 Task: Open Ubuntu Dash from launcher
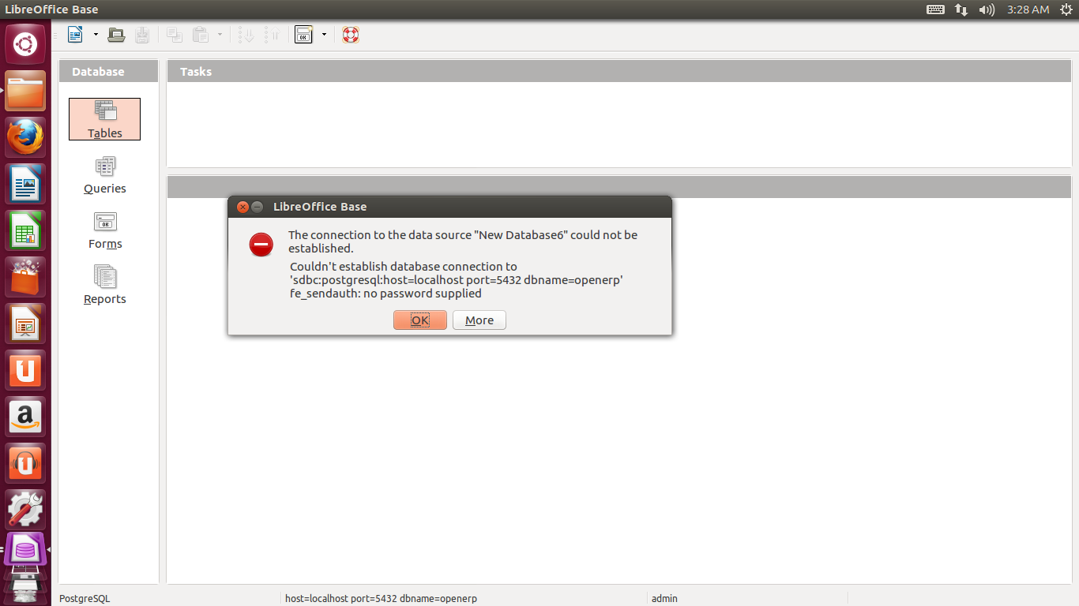(25, 43)
